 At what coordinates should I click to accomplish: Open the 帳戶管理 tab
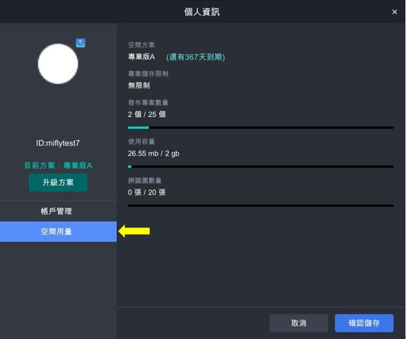pos(58,211)
